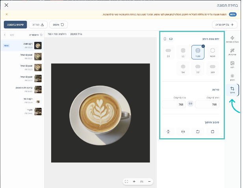The width and height of the screenshot is (243, 188).
Task: Click the clear (נקה) history link
Action: (x=12, y=35)
